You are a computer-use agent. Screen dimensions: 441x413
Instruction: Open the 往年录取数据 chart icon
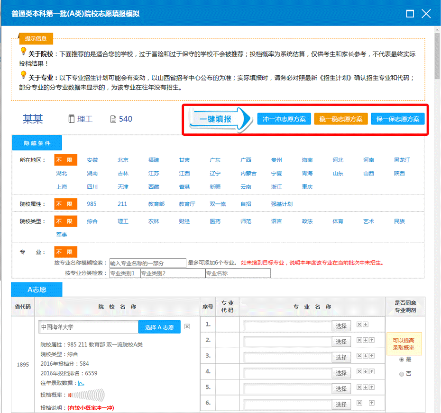81,383
